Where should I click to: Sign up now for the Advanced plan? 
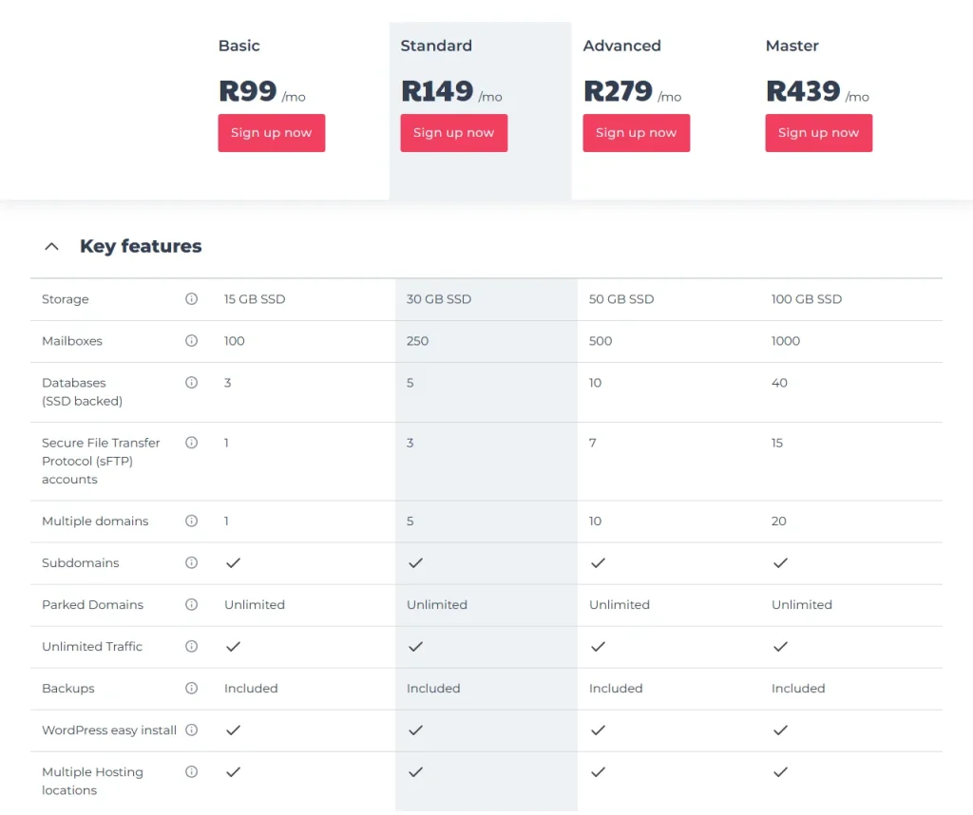636,133
